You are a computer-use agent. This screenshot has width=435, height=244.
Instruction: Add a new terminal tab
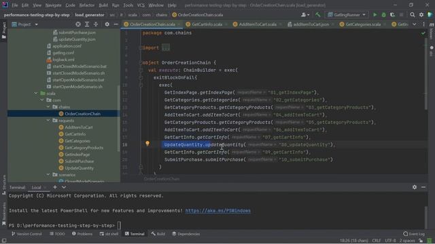click(54, 187)
